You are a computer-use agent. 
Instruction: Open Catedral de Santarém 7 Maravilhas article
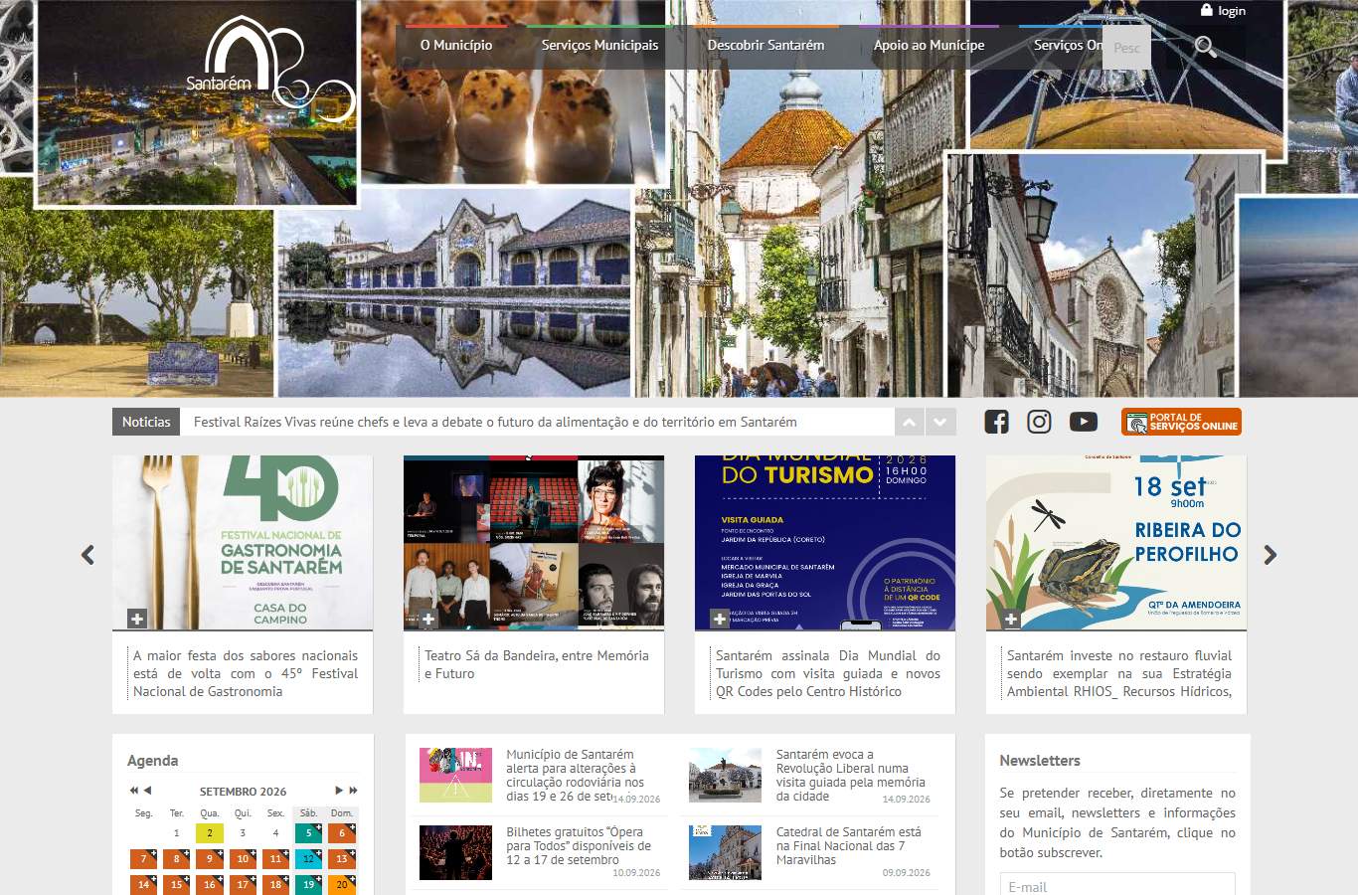[848, 846]
